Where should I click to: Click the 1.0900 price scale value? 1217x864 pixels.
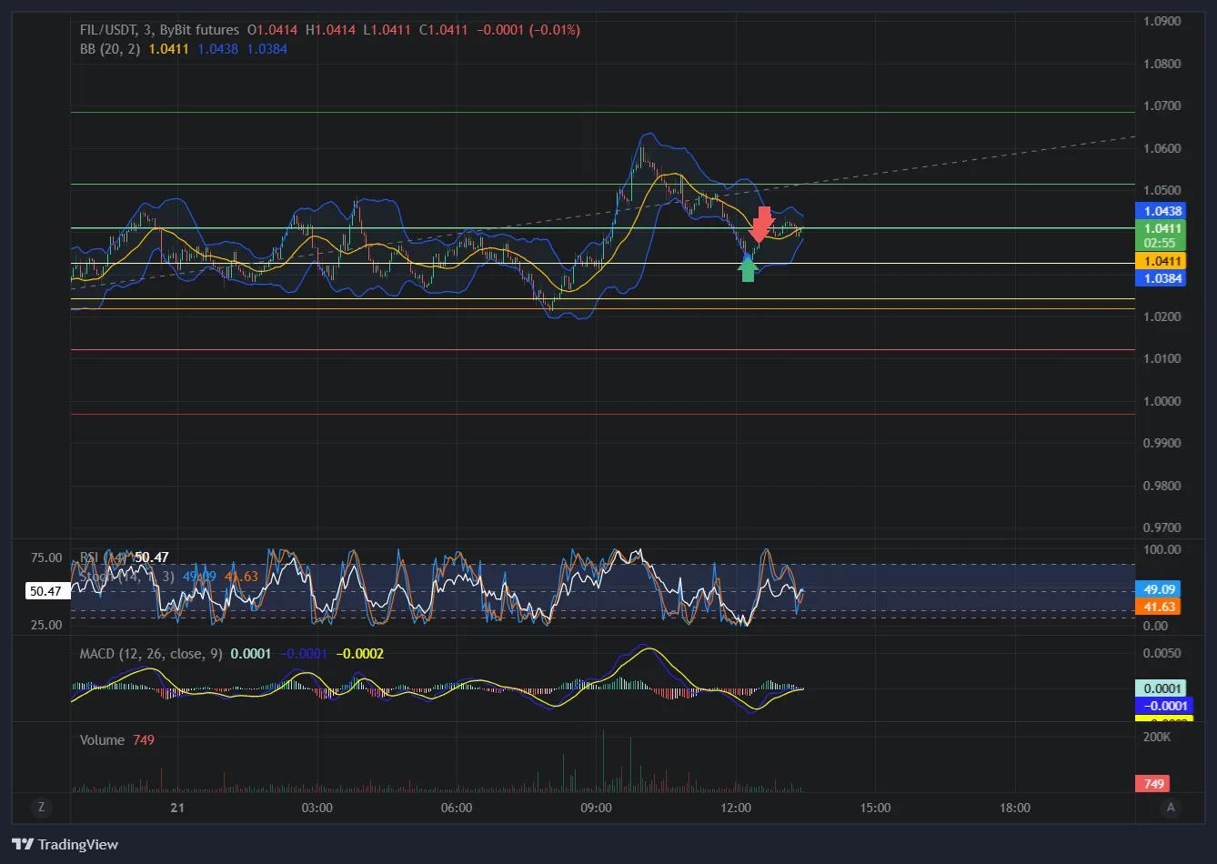tap(1162, 21)
